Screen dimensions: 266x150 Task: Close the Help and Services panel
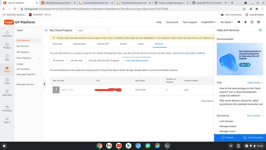(260, 30)
